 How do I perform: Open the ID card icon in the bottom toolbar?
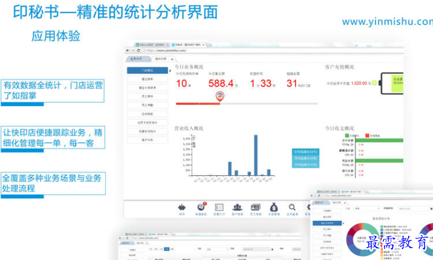255,207
